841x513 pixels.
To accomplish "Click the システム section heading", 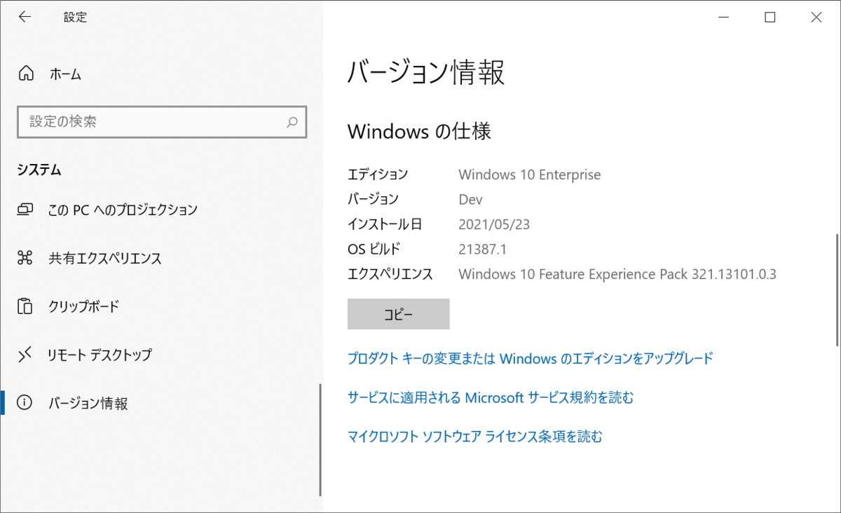I will 39,170.
